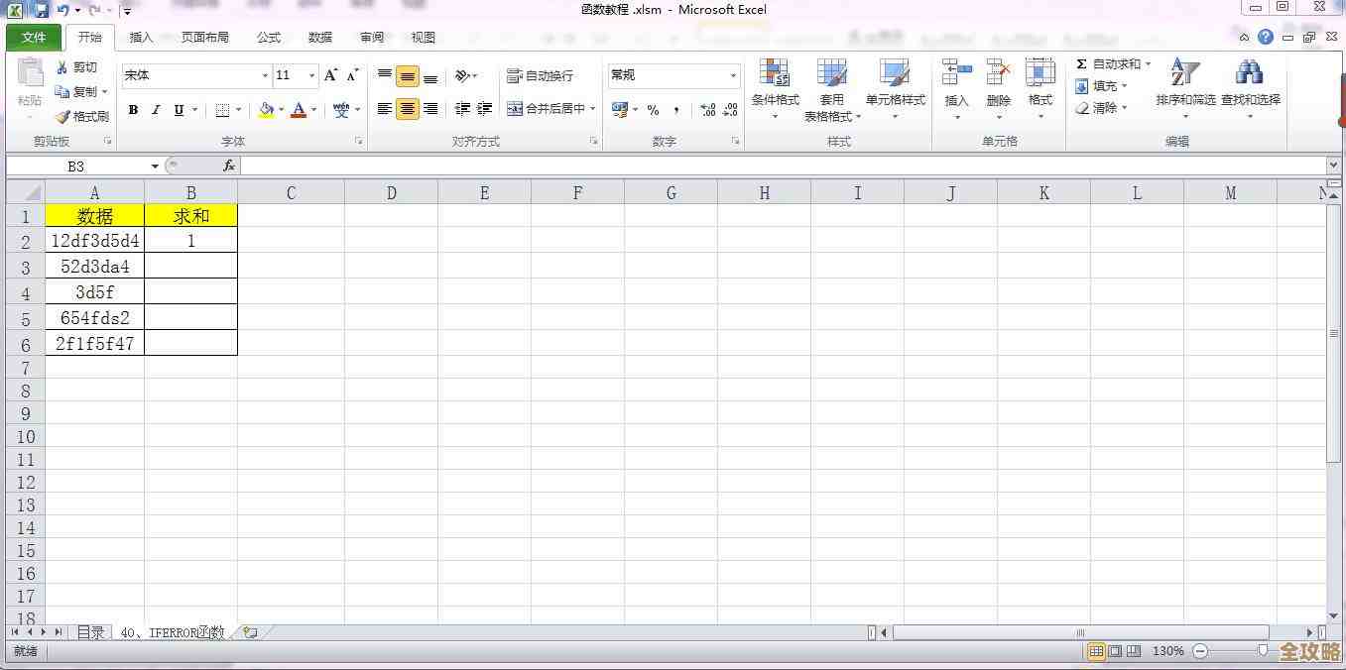Screen dimensions: 1346x670
Task: Toggle bold formatting
Action: (x=133, y=109)
